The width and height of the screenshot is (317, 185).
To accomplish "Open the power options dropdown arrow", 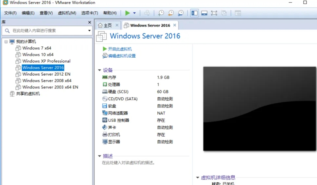I will point(134,13).
